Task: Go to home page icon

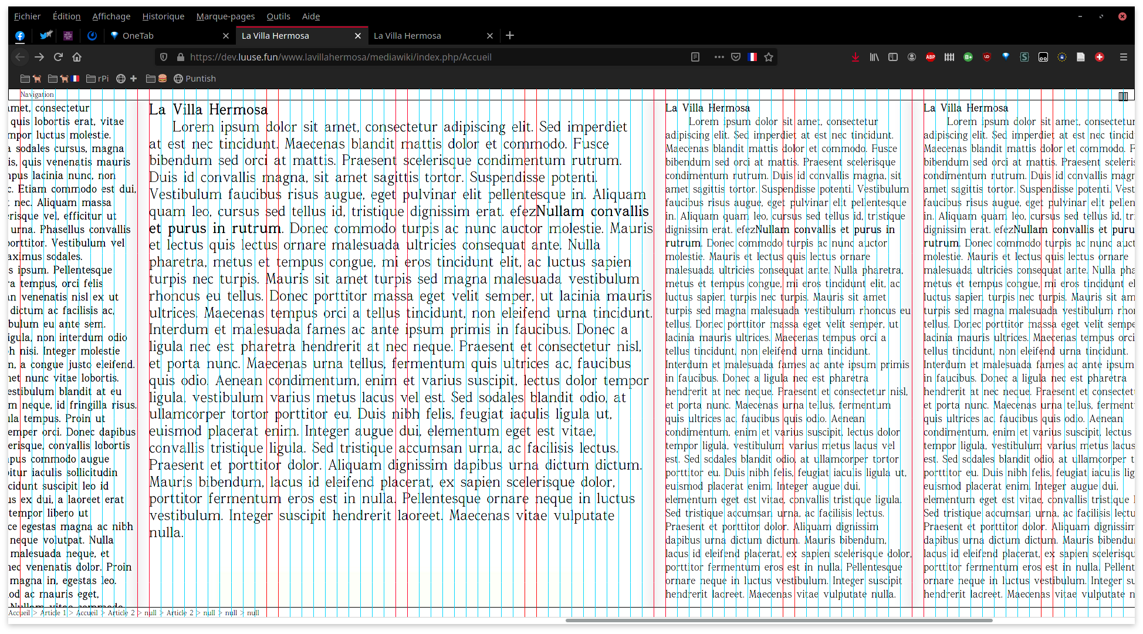Action: pyautogui.click(x=77, y=57)
